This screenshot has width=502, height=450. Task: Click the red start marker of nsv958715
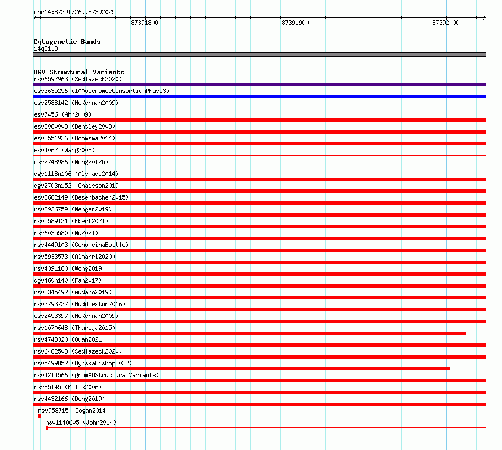39,416
